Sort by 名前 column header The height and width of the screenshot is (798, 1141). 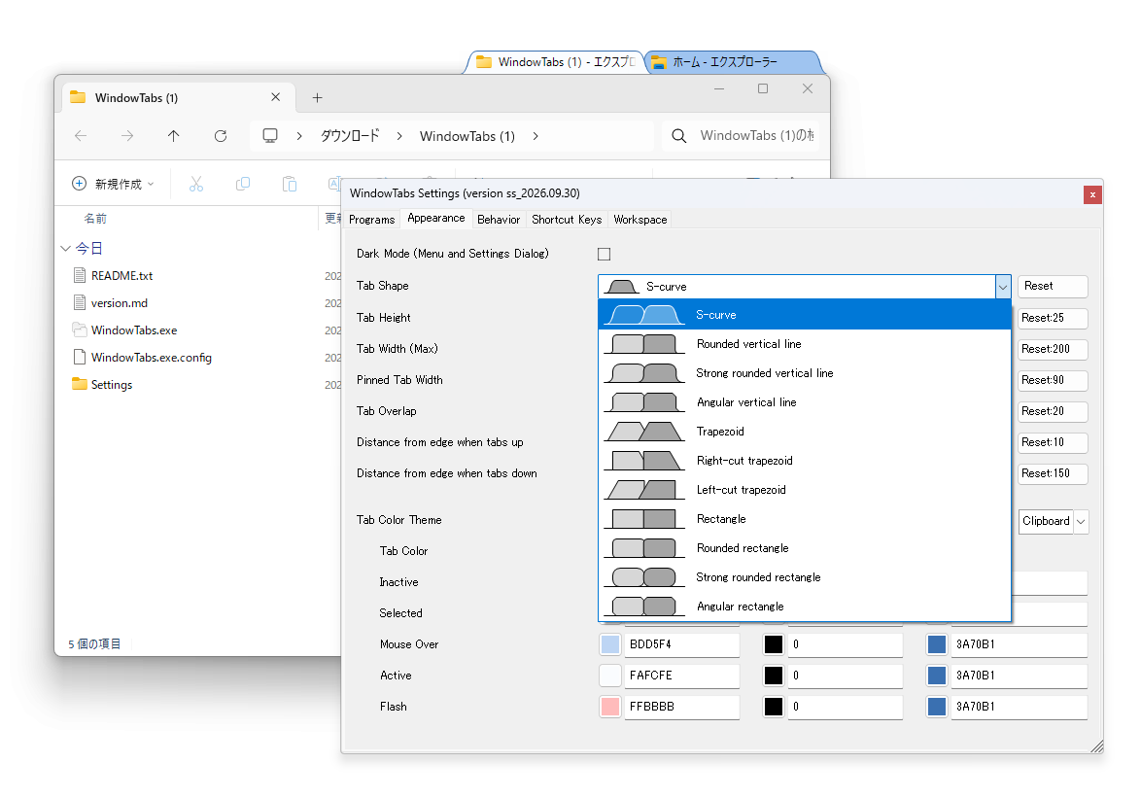coord(95,219)
